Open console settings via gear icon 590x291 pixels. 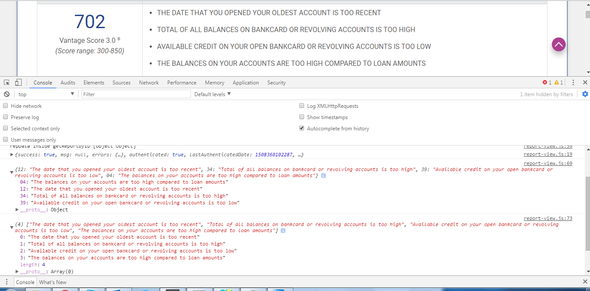[x=585, y=94]
